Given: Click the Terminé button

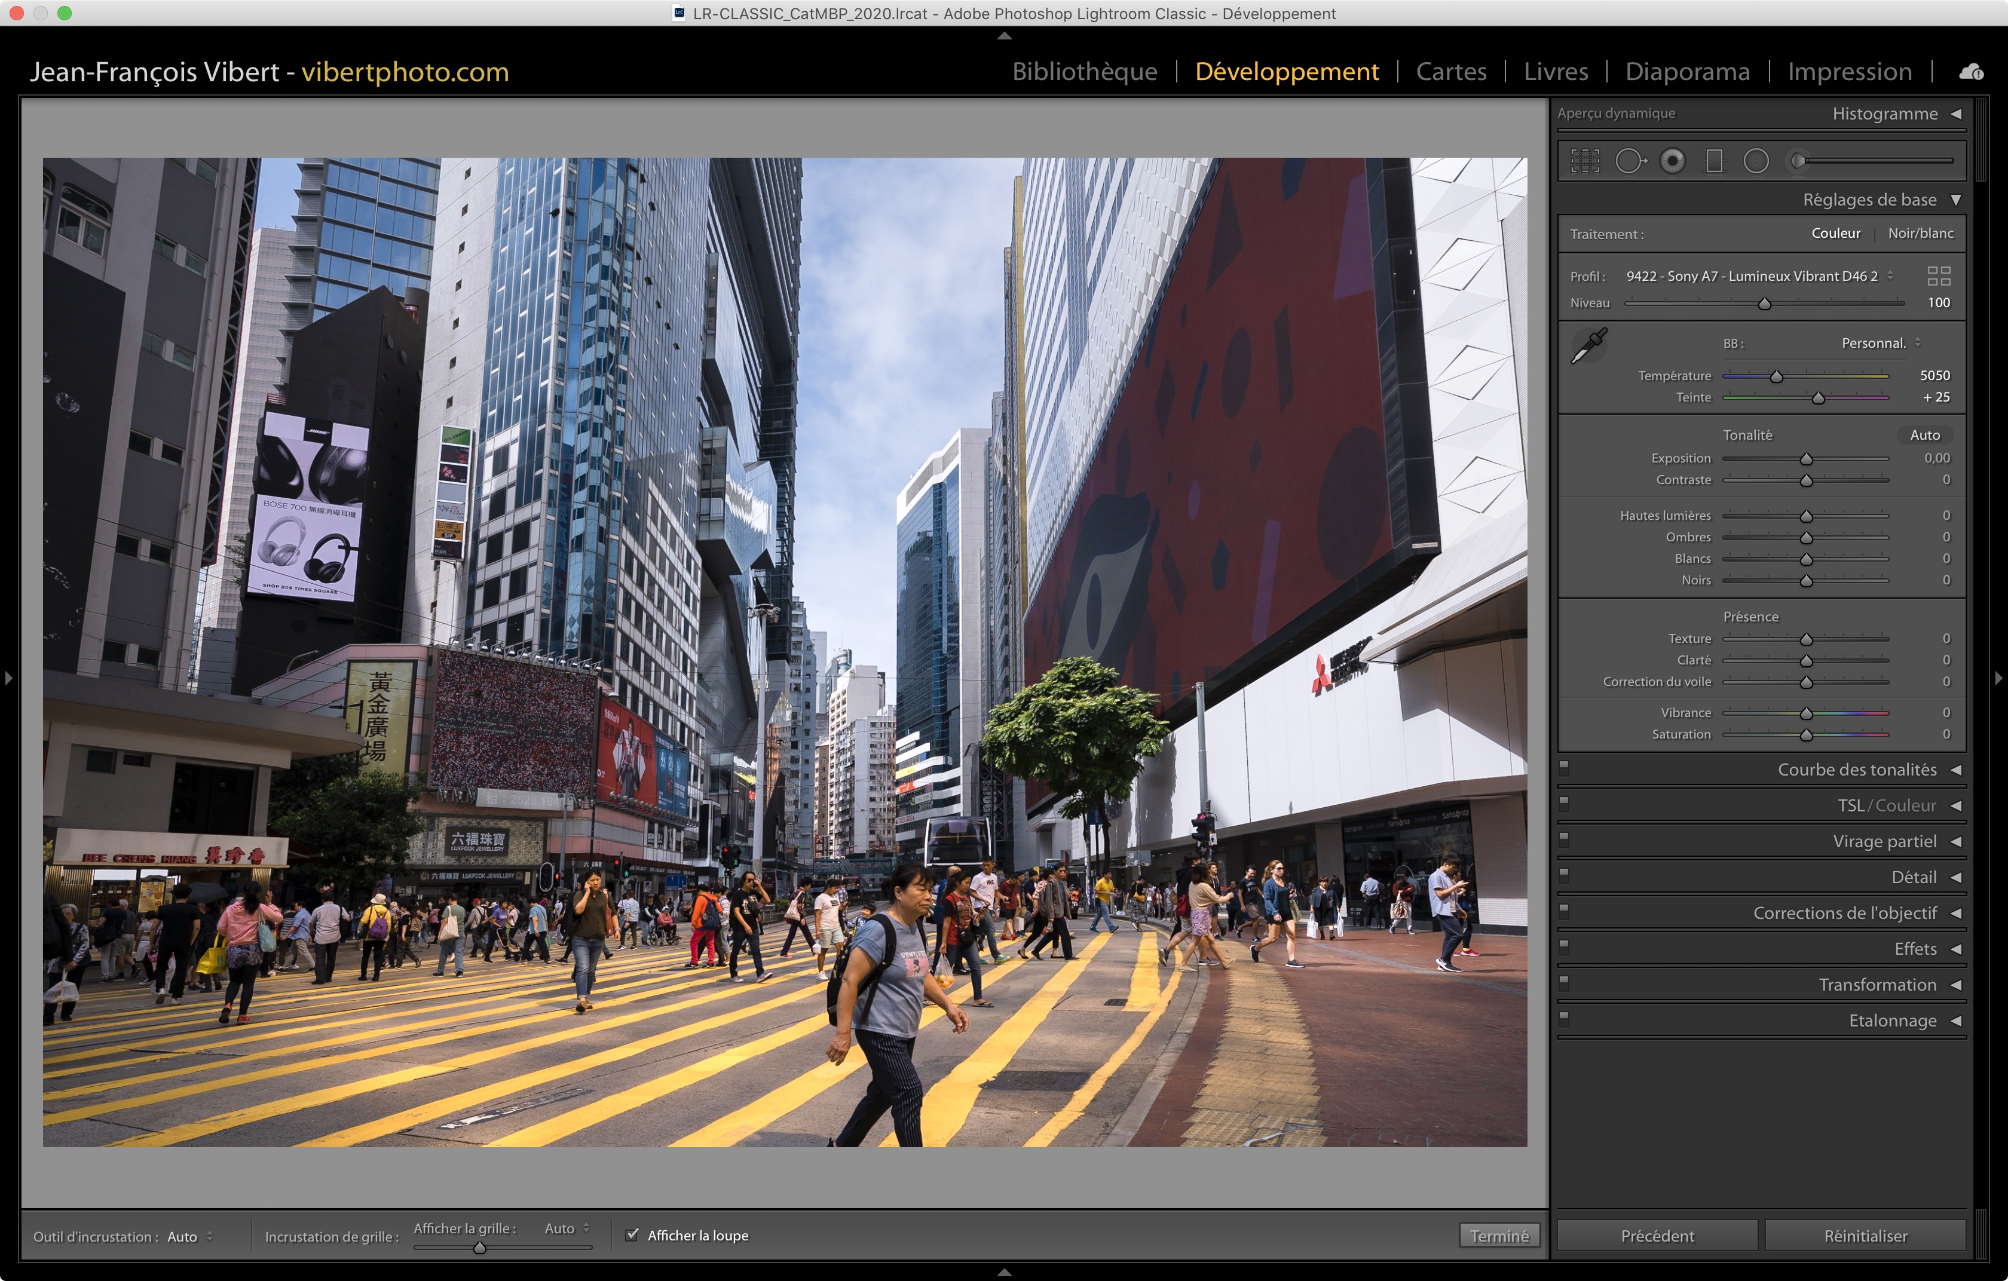Looking at the screenshot, I should tap(1498, 1235).
